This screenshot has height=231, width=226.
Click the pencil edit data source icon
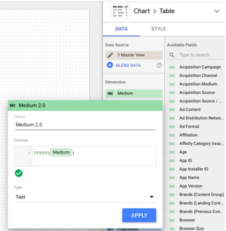tap(110, 55)
